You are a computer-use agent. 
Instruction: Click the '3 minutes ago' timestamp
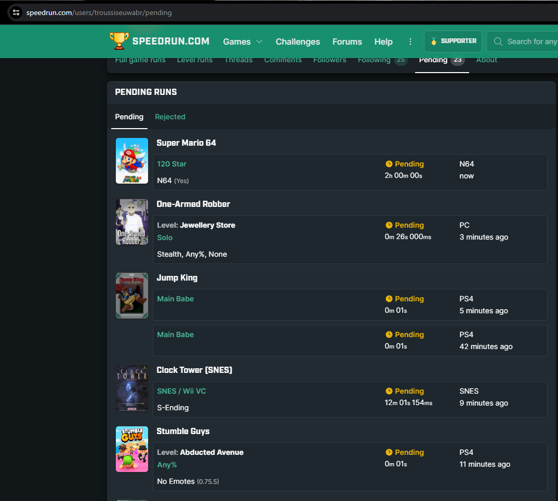click(484, 237)
